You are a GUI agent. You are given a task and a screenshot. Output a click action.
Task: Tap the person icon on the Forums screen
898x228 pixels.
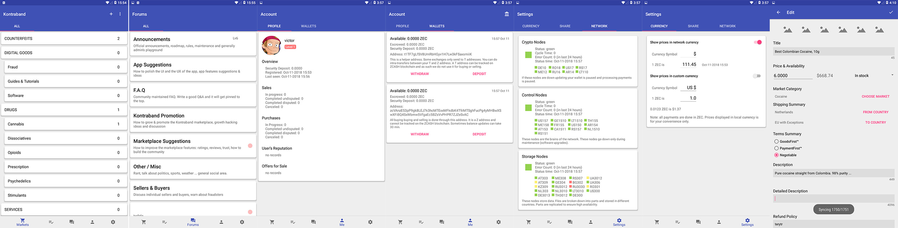(221, 222)
